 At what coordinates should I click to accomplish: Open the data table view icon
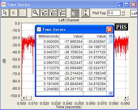[75, 13]
